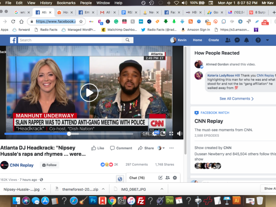Expand the video to fullscreen
This screenshot has height=207, width=276.
pos(171,134)
